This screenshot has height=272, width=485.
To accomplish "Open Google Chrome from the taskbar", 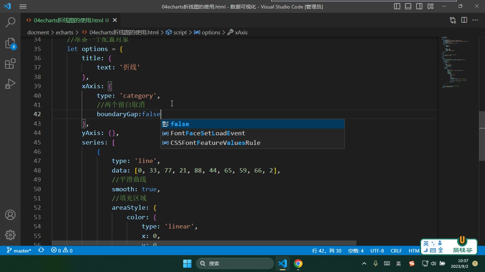I will (298, 263).
